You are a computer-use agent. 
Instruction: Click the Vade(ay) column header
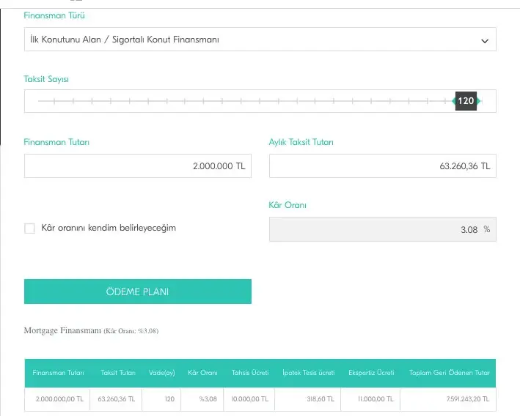coord(161,373)
